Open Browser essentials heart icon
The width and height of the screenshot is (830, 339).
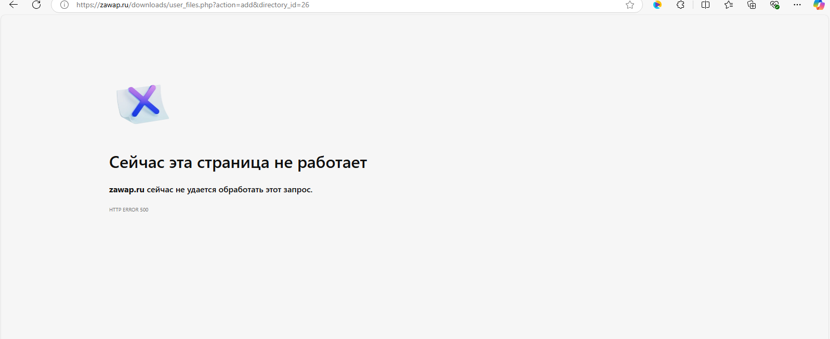pos(774,5)
